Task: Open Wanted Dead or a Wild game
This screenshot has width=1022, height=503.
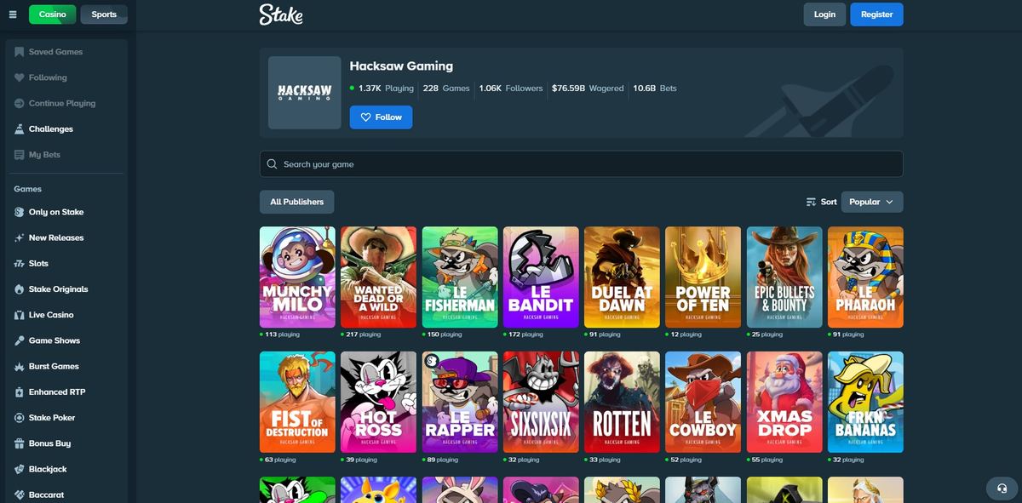Action: (x=378, y=277)
